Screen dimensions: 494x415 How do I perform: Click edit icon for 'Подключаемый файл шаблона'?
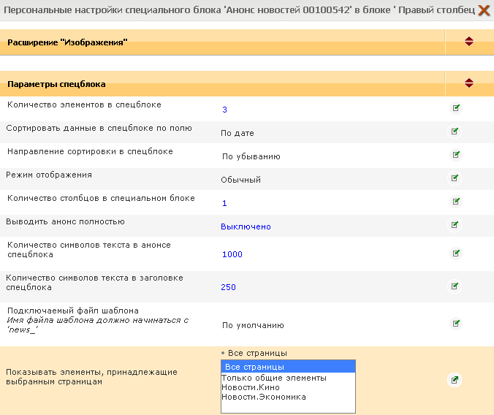[456, 324]
